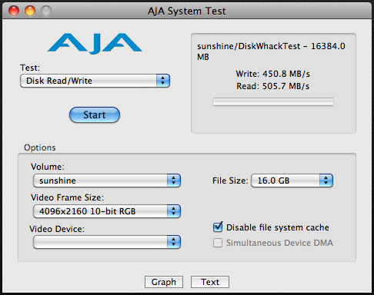Click the arrows on File Size dropdown
The image size is (374, 295).
tap(326, 181)
